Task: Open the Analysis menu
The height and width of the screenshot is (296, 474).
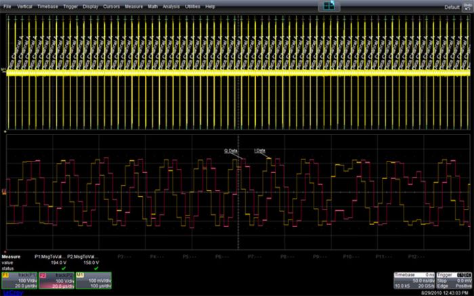Action: tap(171, 6)
